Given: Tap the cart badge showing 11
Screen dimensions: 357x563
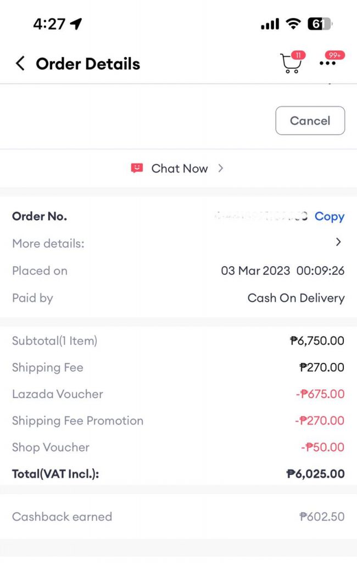Looking at the screenshot, I should [298, 56].
